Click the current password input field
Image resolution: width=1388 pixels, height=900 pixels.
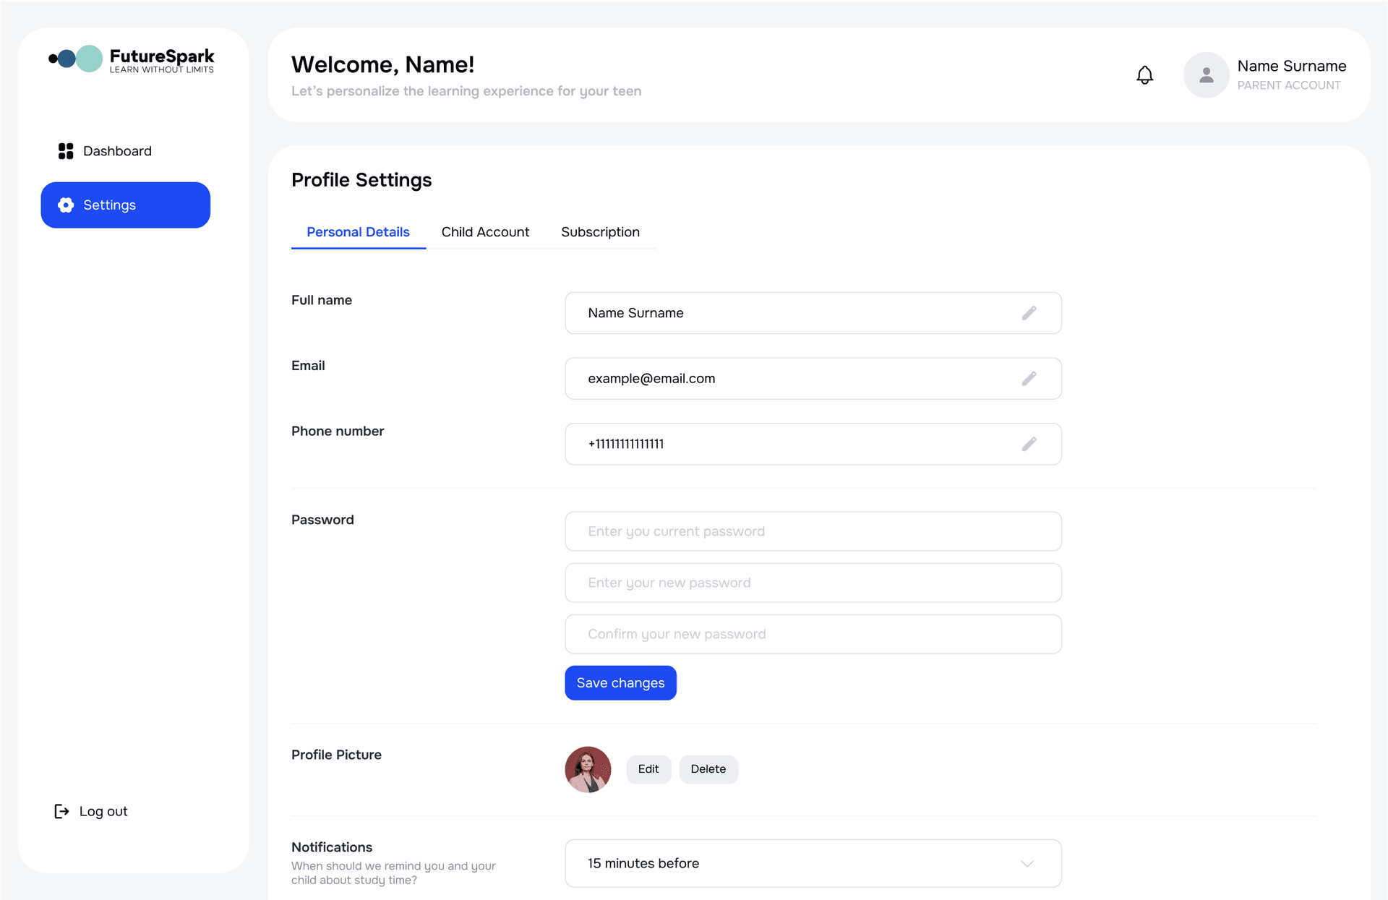813,531
